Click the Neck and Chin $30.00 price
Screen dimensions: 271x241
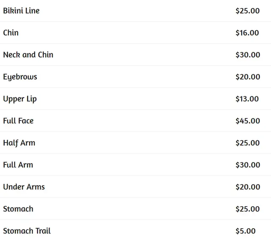coord(248,55)
